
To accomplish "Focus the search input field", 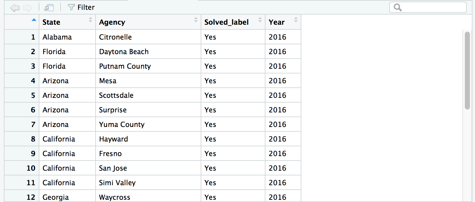I will click(x=428, y=7).
